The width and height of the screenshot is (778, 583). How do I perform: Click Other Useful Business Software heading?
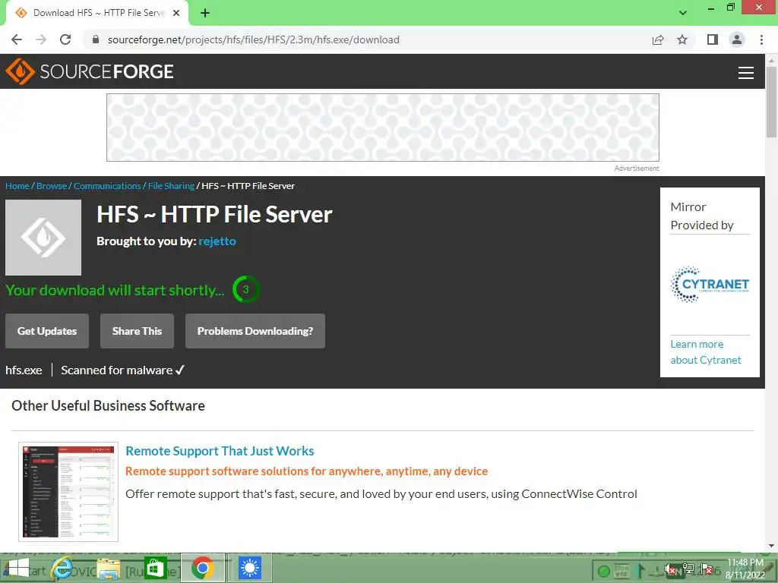[x=108, y=405]
